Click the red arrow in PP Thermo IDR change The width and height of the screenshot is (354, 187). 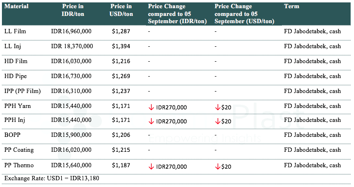point(151,167)
